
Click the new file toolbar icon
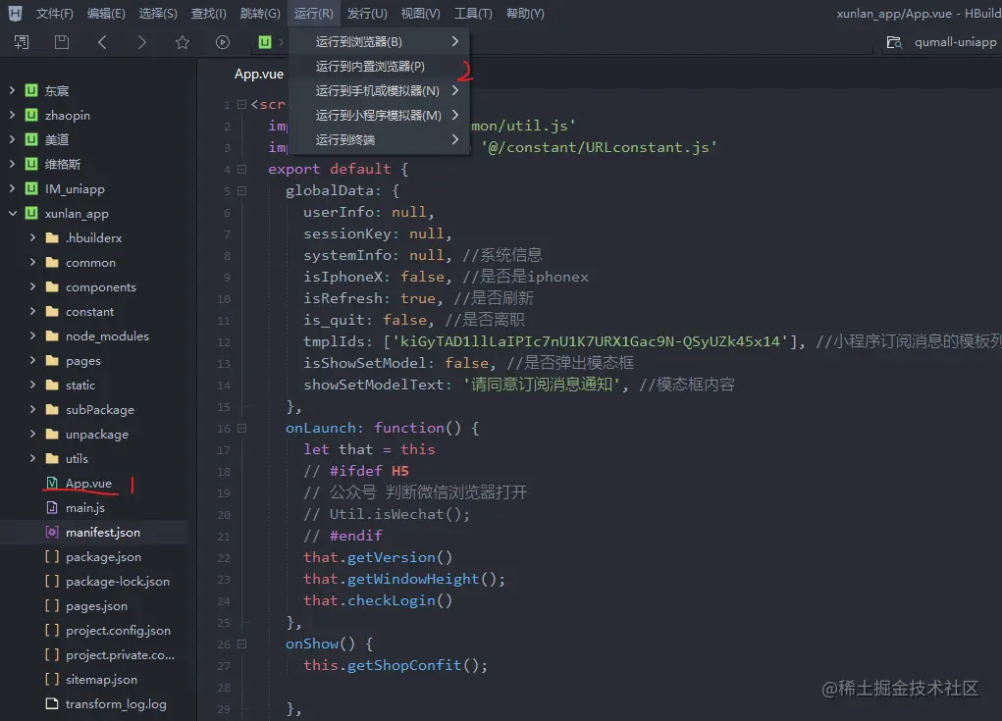click(22, 42)
